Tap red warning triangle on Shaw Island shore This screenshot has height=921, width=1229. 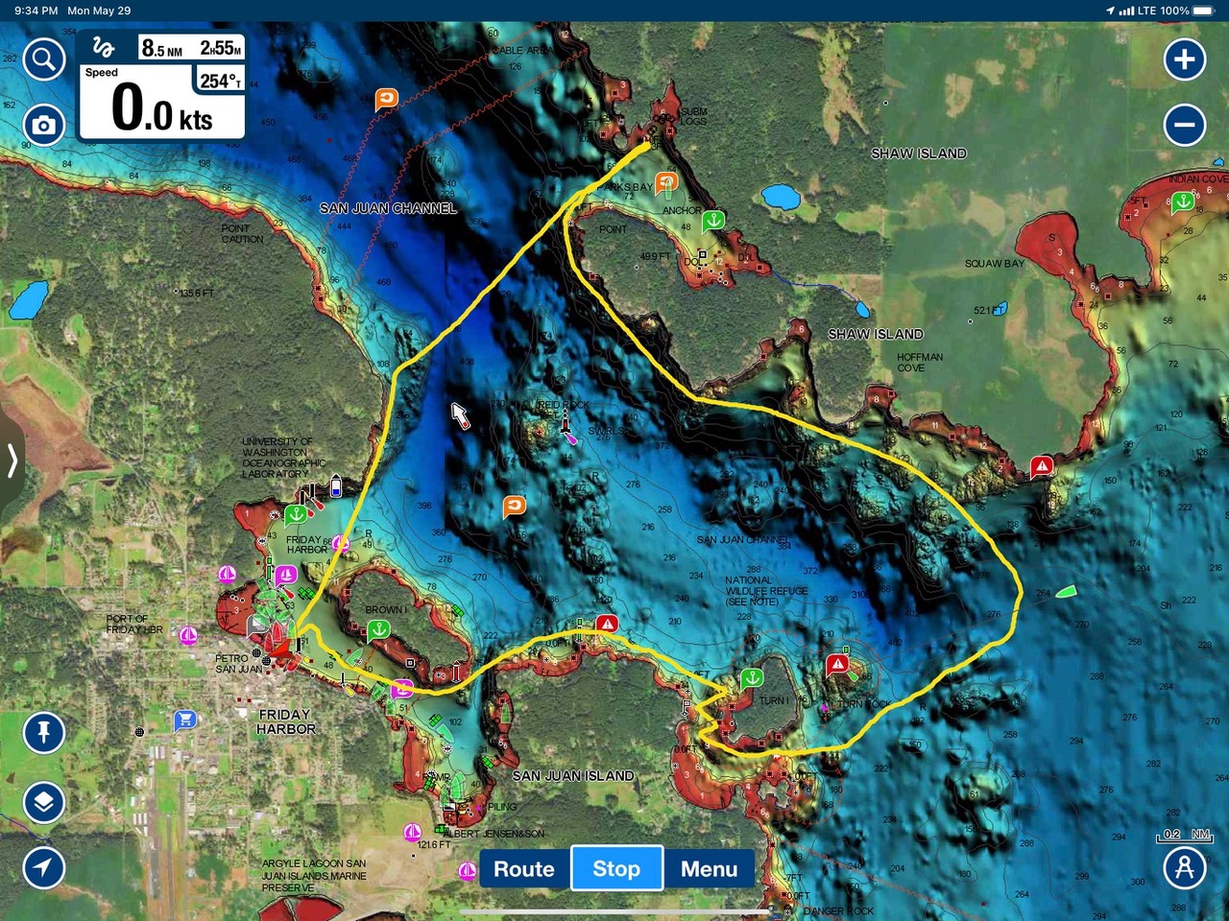(x=1042, y=467)
